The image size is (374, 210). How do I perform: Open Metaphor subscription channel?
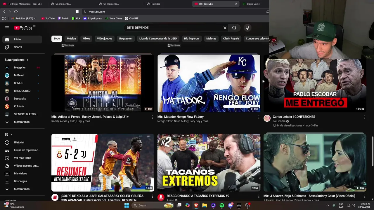[x=22, y=68]
